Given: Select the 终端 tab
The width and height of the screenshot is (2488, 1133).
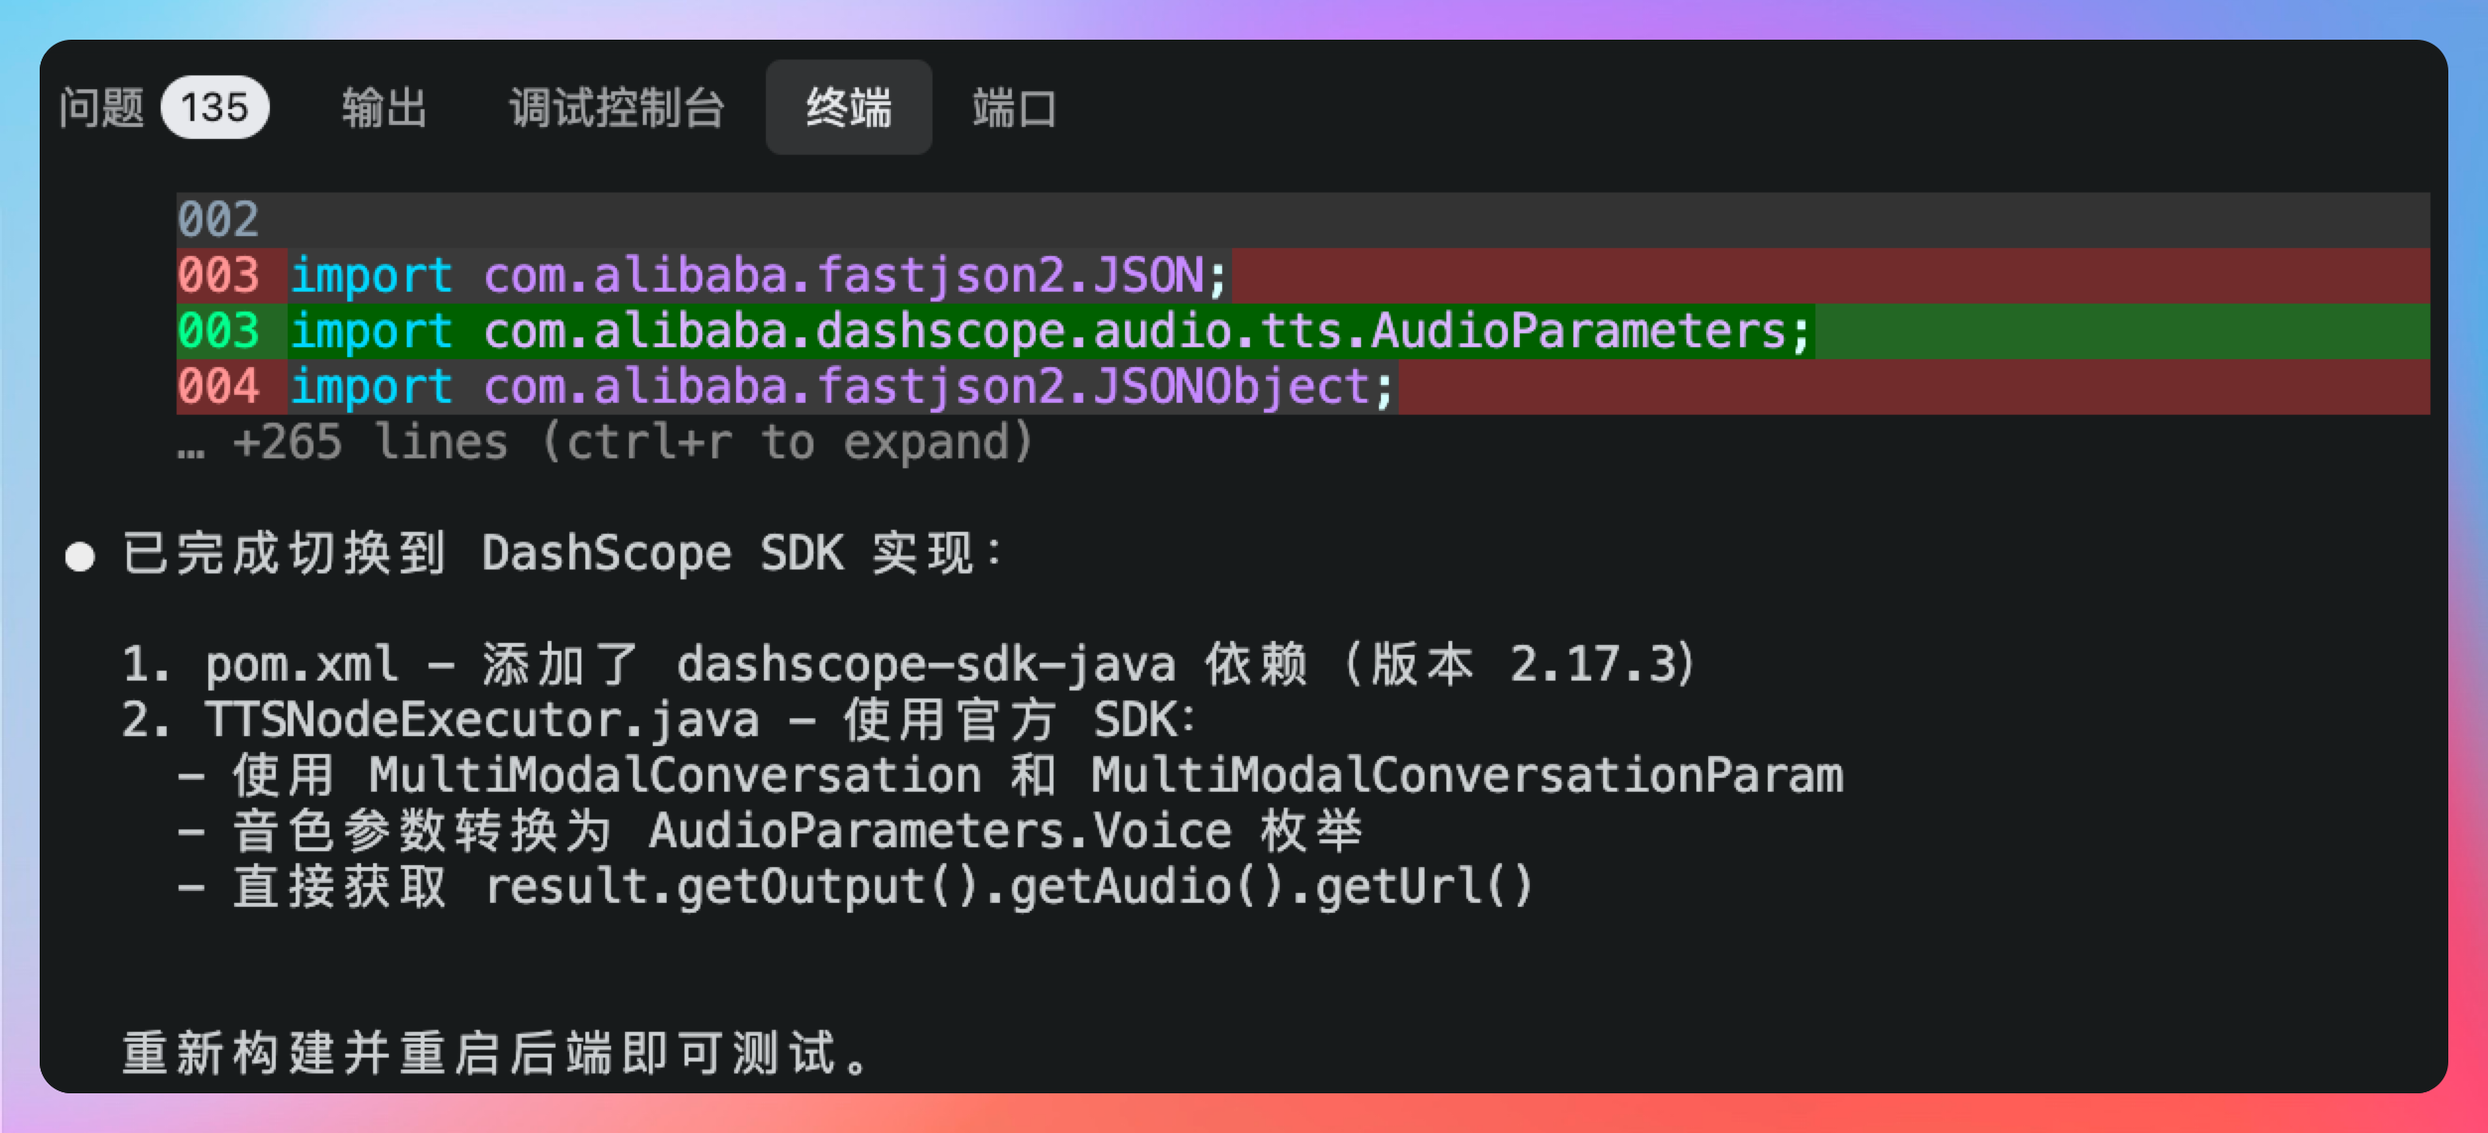Looking at the screenshot, I should pos(848,107).
